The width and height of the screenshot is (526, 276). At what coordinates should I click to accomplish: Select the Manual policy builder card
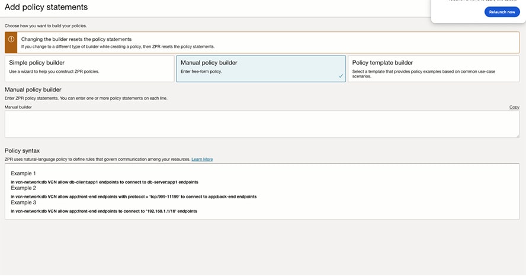[x=261, y=68]
